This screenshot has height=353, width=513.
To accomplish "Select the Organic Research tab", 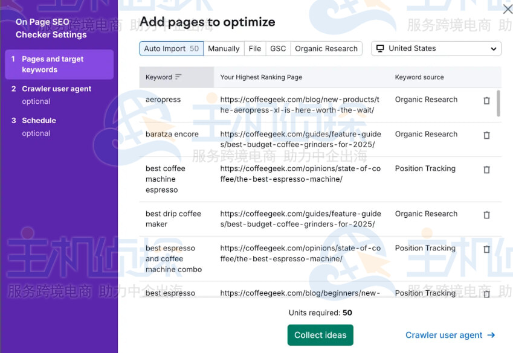I will pos(326,48).
